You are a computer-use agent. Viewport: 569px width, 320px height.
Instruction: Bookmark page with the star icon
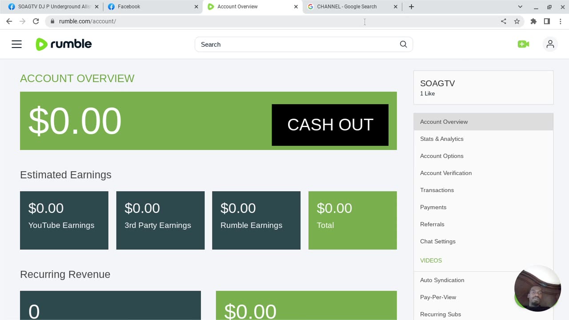coord(517,21)
